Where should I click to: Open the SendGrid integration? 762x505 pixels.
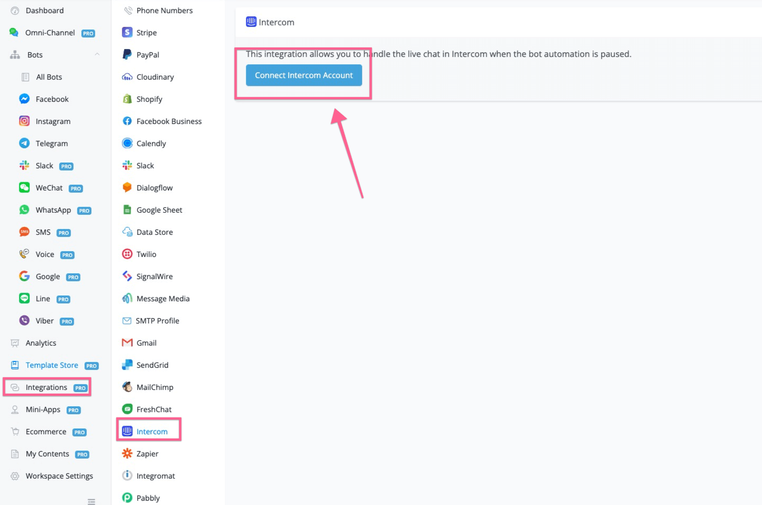(152, 365)
